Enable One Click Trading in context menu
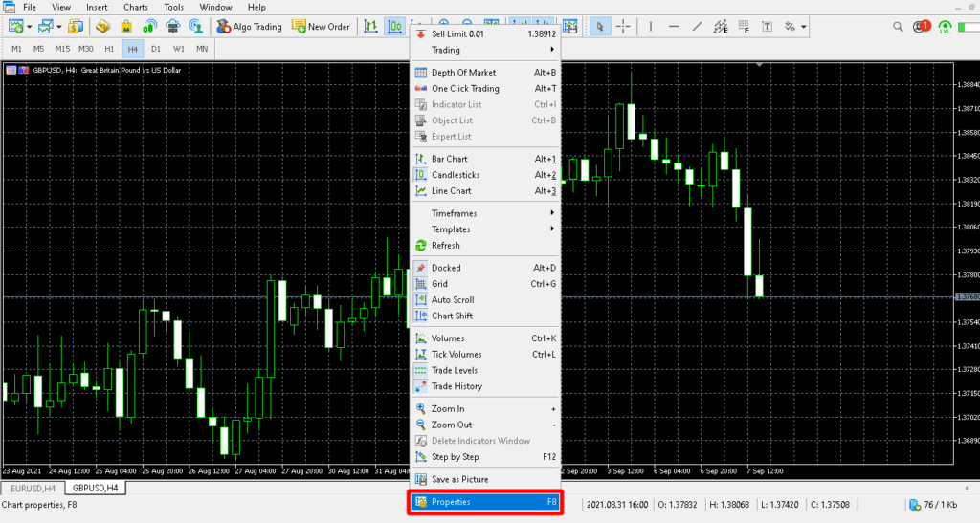The width and height of the screenshot is (980, 523). pos(485,89)
